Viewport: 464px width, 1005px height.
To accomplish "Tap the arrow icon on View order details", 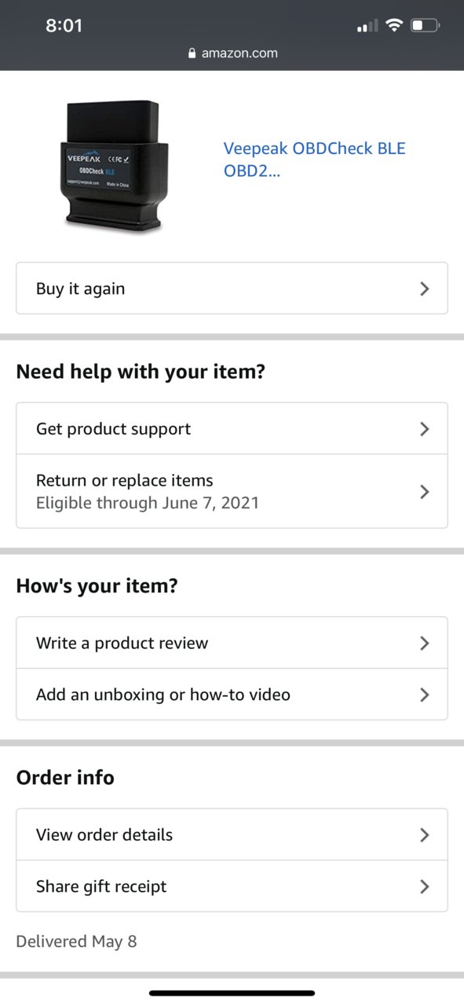I will click(x=424, y=834).
